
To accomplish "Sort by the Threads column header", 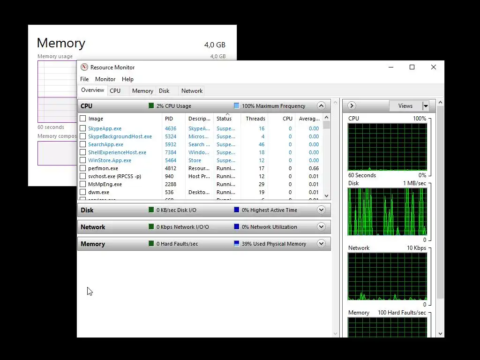I will coord(255,119).
